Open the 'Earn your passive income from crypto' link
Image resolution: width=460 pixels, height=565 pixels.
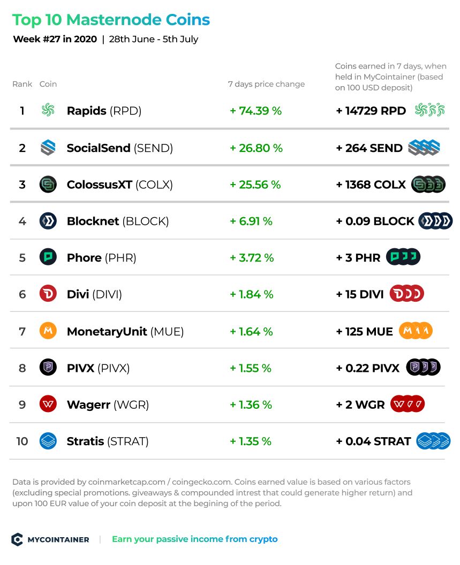pyautogui.click(x=194, y=539)
